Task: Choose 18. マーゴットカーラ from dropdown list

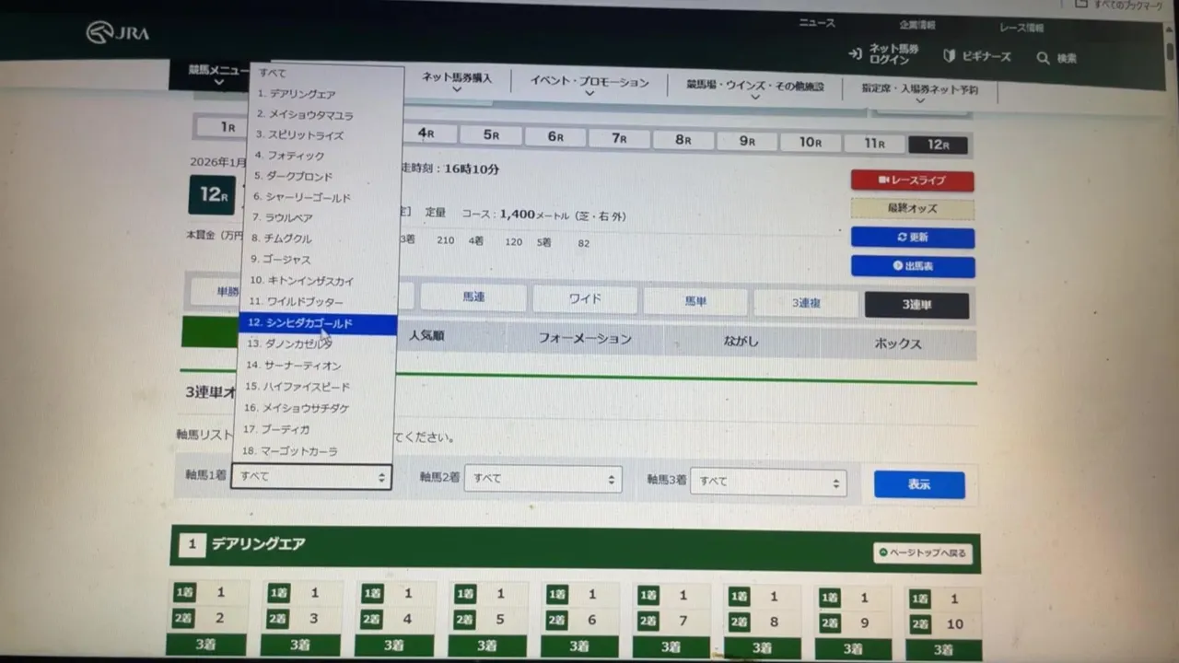Action: pos(313,451)
